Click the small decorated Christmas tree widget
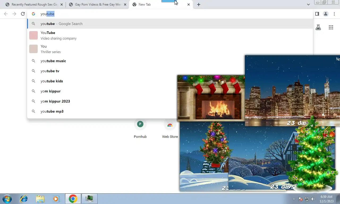This screenshot has width=340, height=204. (x=215, y=145)
